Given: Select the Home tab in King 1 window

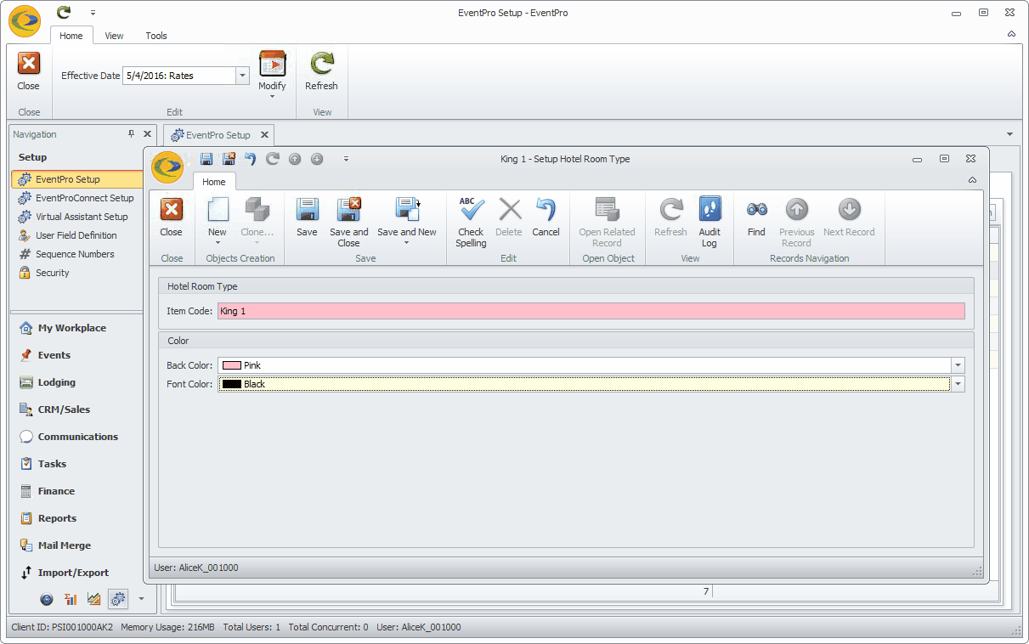Looking at the screenshot, I should [214, 182].
